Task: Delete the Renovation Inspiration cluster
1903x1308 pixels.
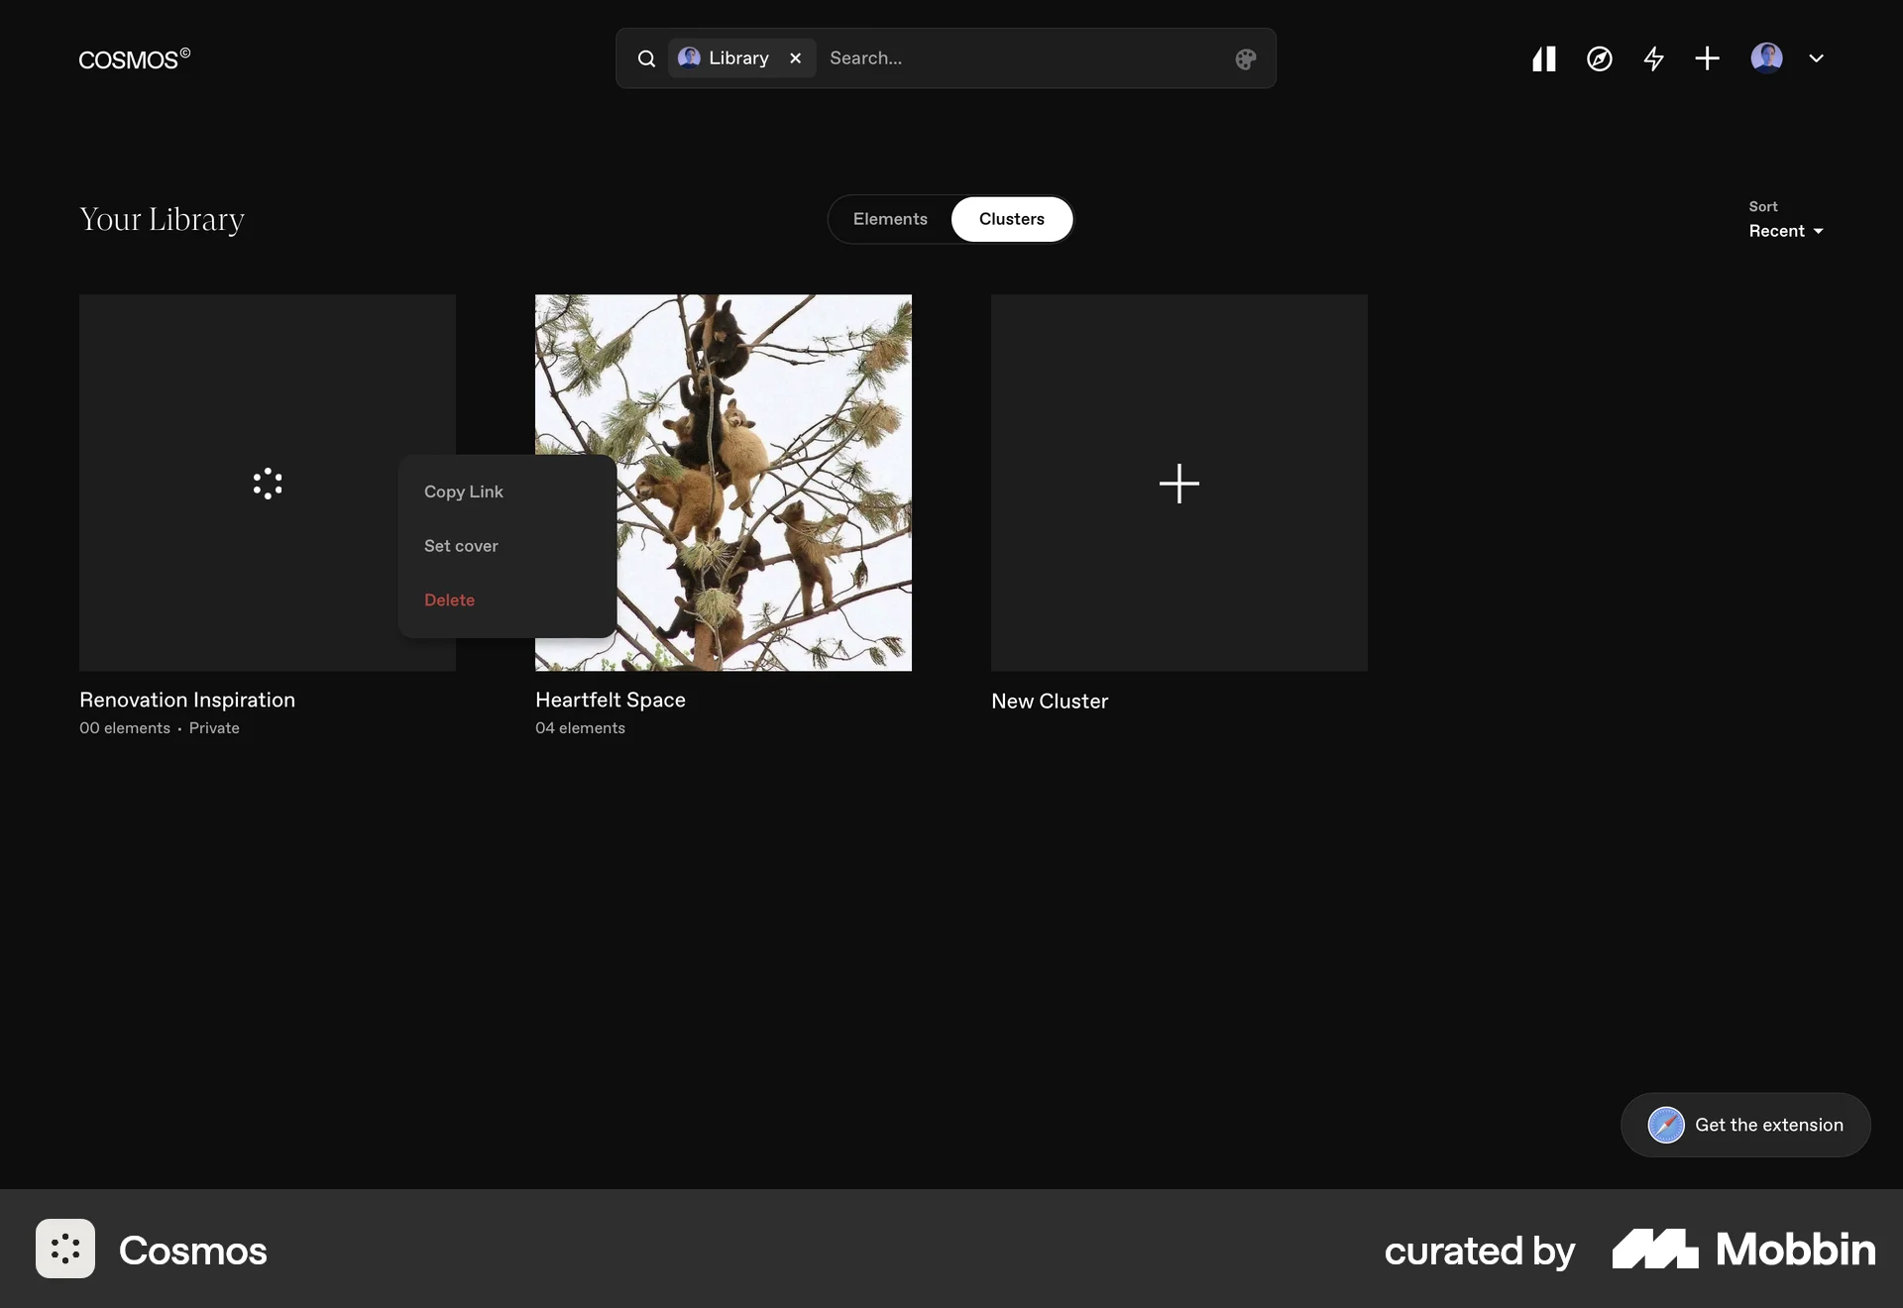Action: click(449, 599)
